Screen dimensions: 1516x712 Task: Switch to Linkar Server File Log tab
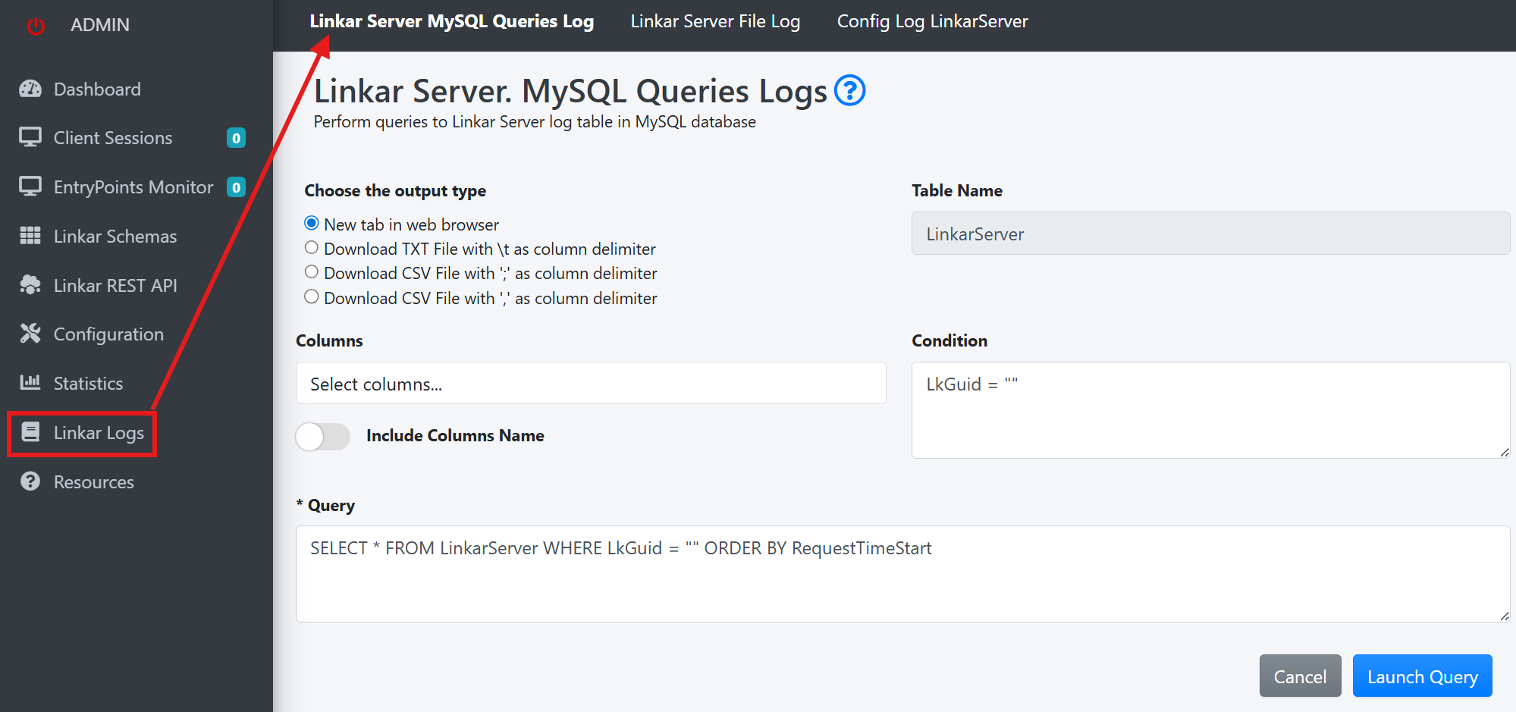click(715, 22)
